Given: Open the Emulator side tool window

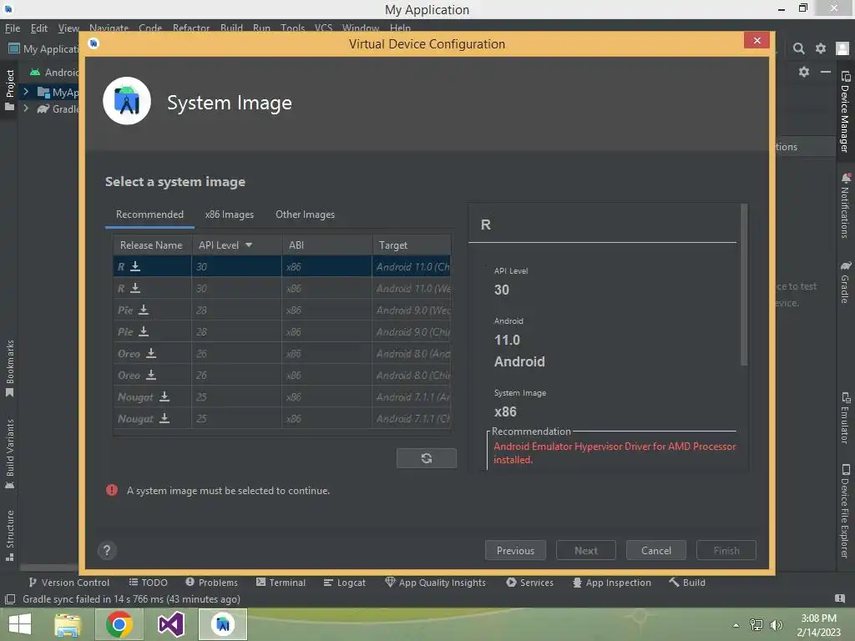Looking at the screenshot, I should click(x=845, y=418).
